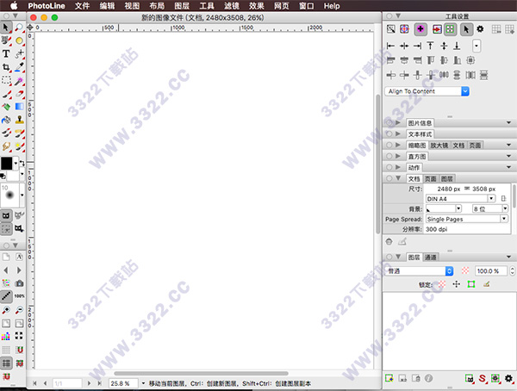Toggle lock size green square icon
The height and width of the screenshot is (391, 517).
pos(471,284)
